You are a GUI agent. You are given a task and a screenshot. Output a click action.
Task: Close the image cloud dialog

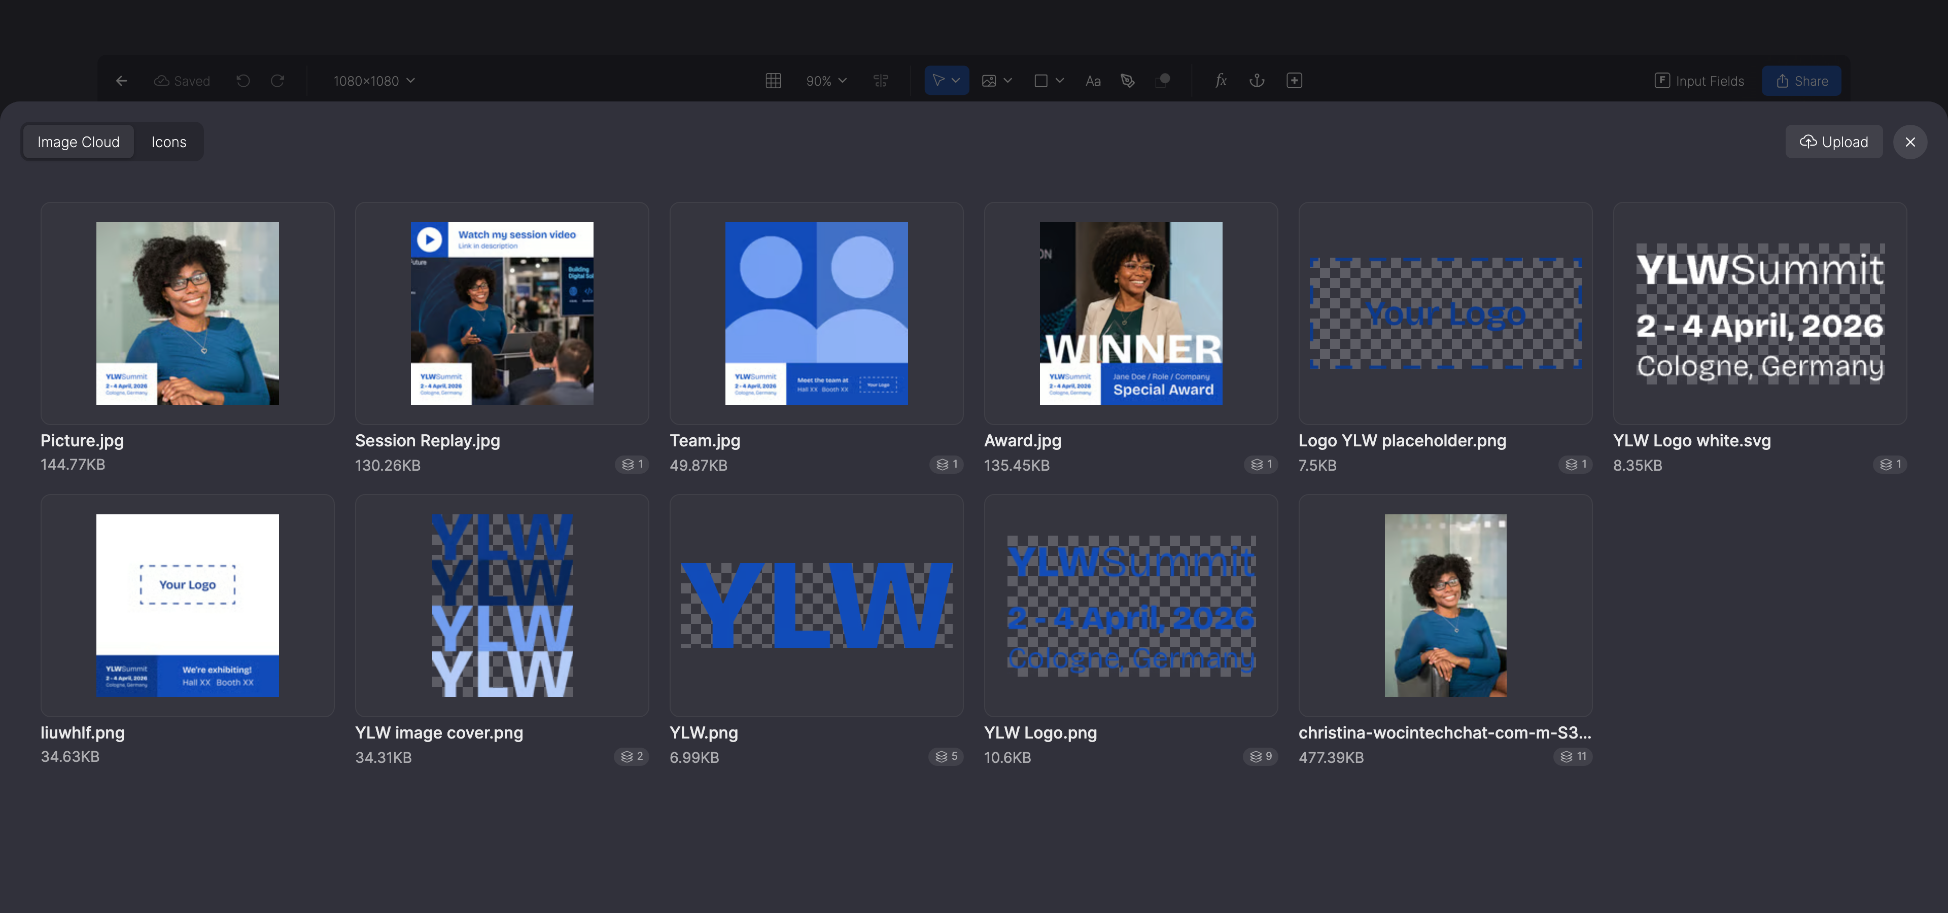tap(1910, 142)
